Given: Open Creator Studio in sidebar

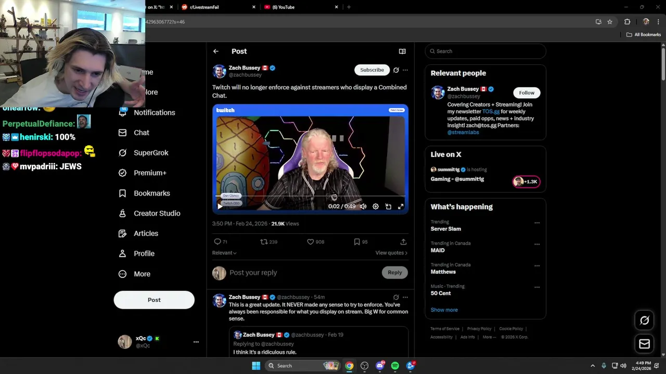Looking at the screenshot, I should (150, 213).
